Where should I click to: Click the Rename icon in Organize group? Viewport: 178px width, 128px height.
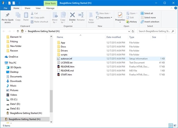(x=81, y=17)
